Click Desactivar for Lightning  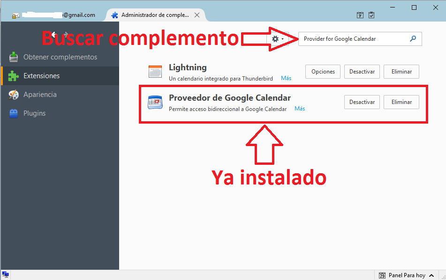coord(362,72)
